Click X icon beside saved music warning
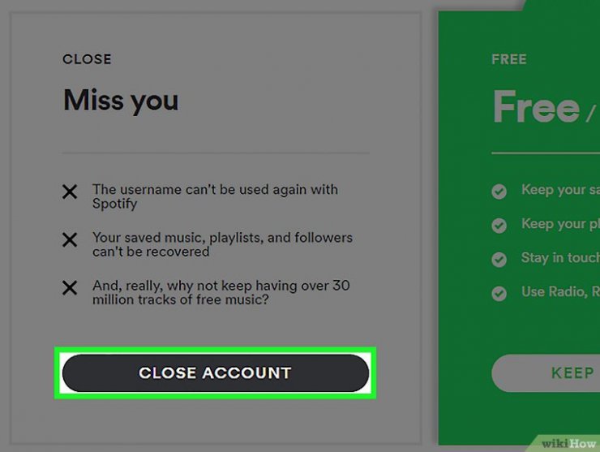The width and height of the screenshot is (600, 452). pos(70,239)
